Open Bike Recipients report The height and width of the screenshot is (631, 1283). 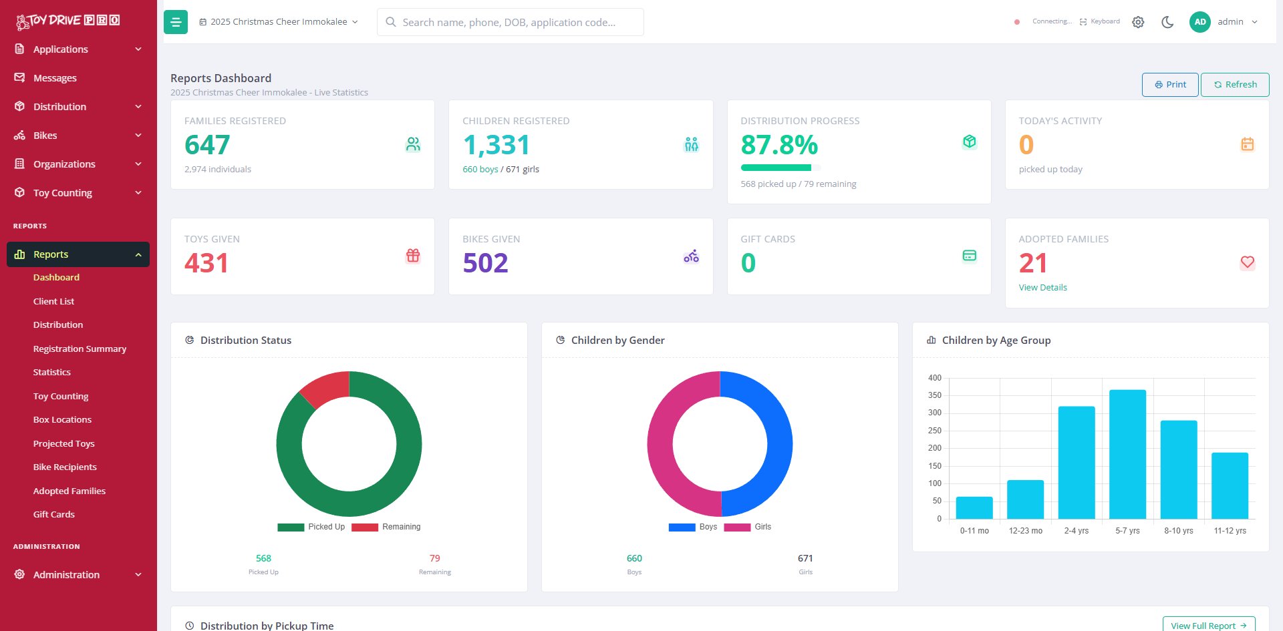[x=65, y=467]
